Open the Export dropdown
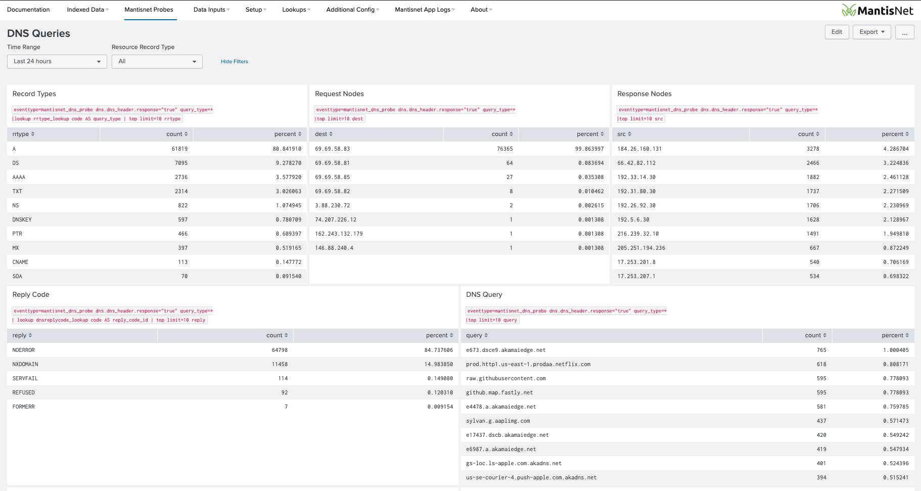 [871, 32]
